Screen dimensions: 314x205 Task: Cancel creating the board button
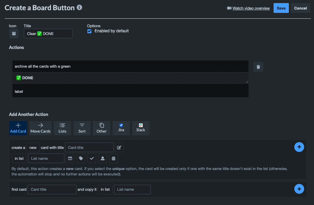(x=300, y=8)
